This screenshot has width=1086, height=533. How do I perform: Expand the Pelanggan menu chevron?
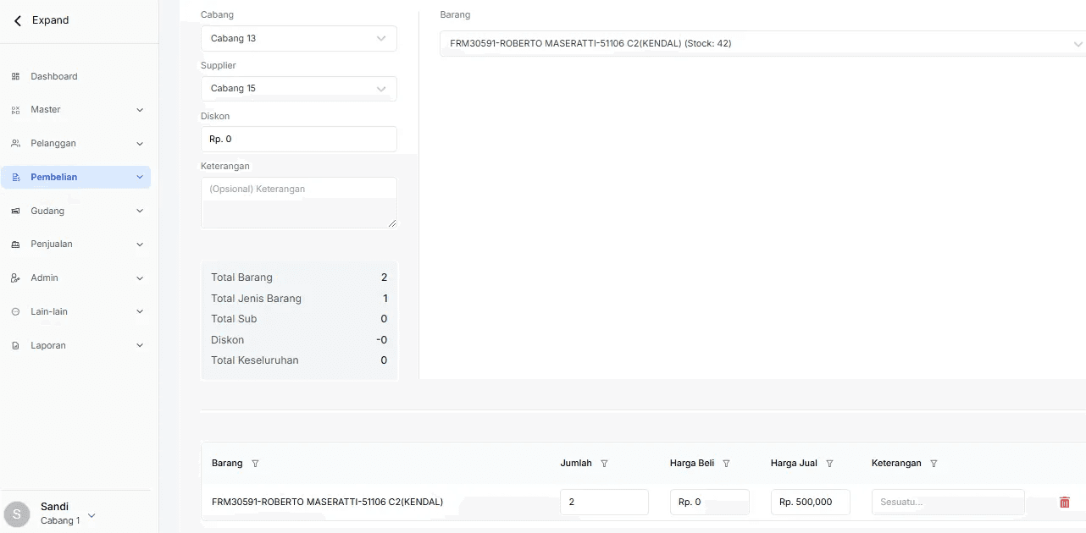point(140,144)
